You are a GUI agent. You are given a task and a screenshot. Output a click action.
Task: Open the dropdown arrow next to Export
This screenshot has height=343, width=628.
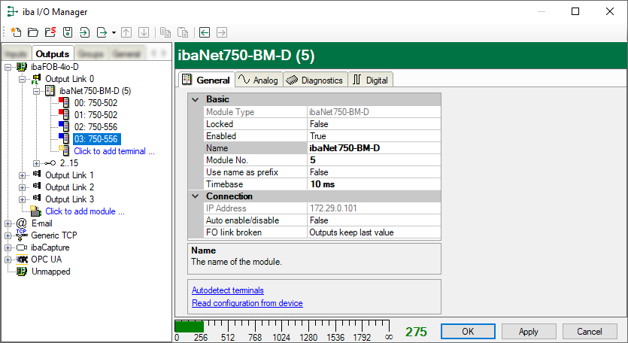[114, 32]
